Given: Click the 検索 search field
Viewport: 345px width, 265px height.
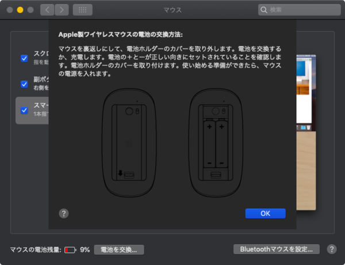Looking at the screenshot, I should click(x=299, y=10).
